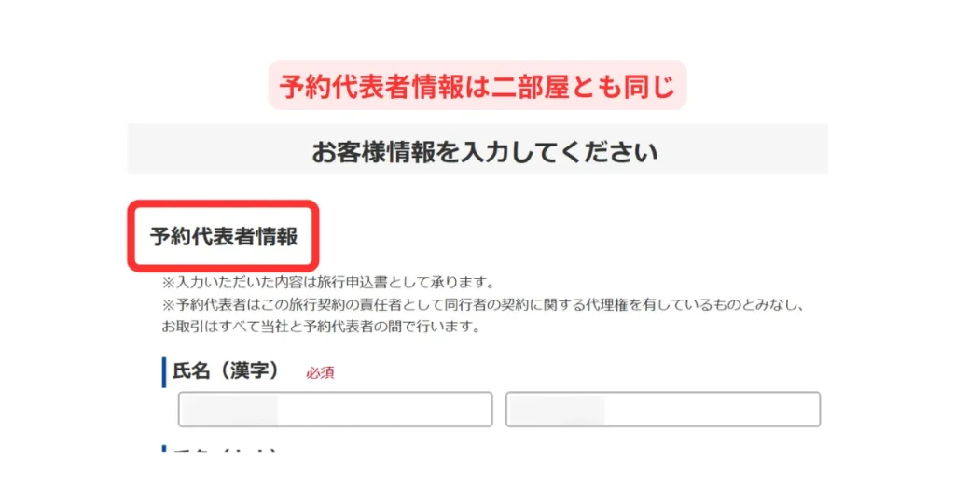
Task: Click the left 氏名（漢字） surname input field
Action: [335, 409]
